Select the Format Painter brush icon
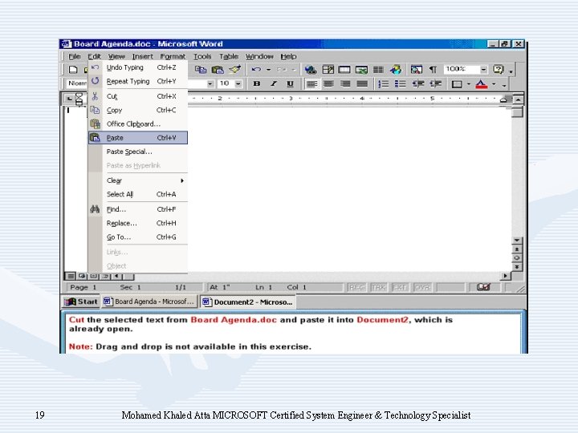578x433 pixels. [x=234, y=70]
